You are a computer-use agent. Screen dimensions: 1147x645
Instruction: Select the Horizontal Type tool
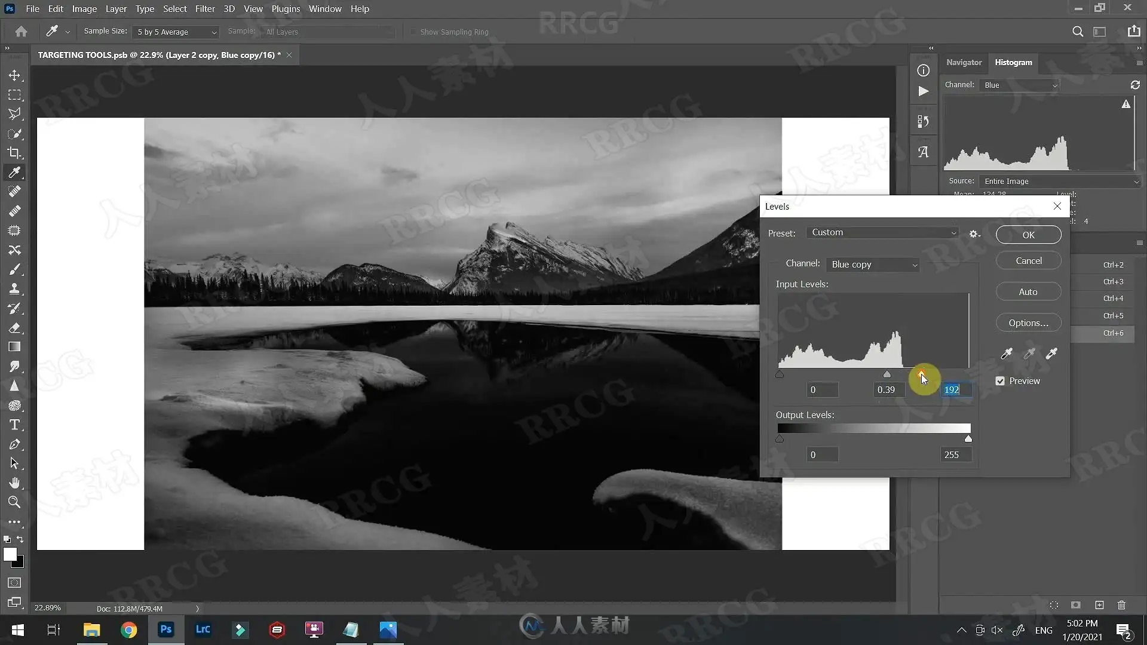pyautogui.click(x=15, y=425)
